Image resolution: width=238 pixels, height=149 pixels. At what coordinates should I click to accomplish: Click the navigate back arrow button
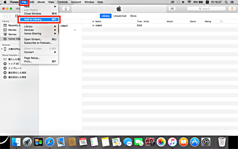coord(5,16)
